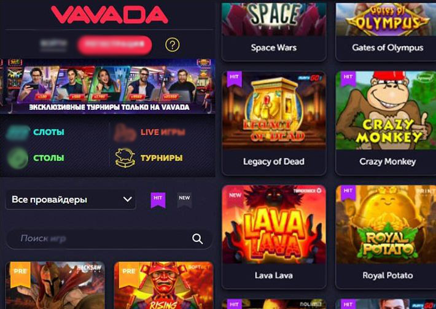
Task: Click the teal slots icon beside СЛОТЫ
Action: coord(18,133)
